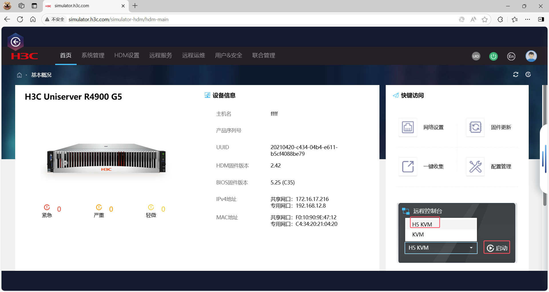Click the page vertical scrollbar
The height and width of the screenshot is (292, 549).
click(544, 145)
